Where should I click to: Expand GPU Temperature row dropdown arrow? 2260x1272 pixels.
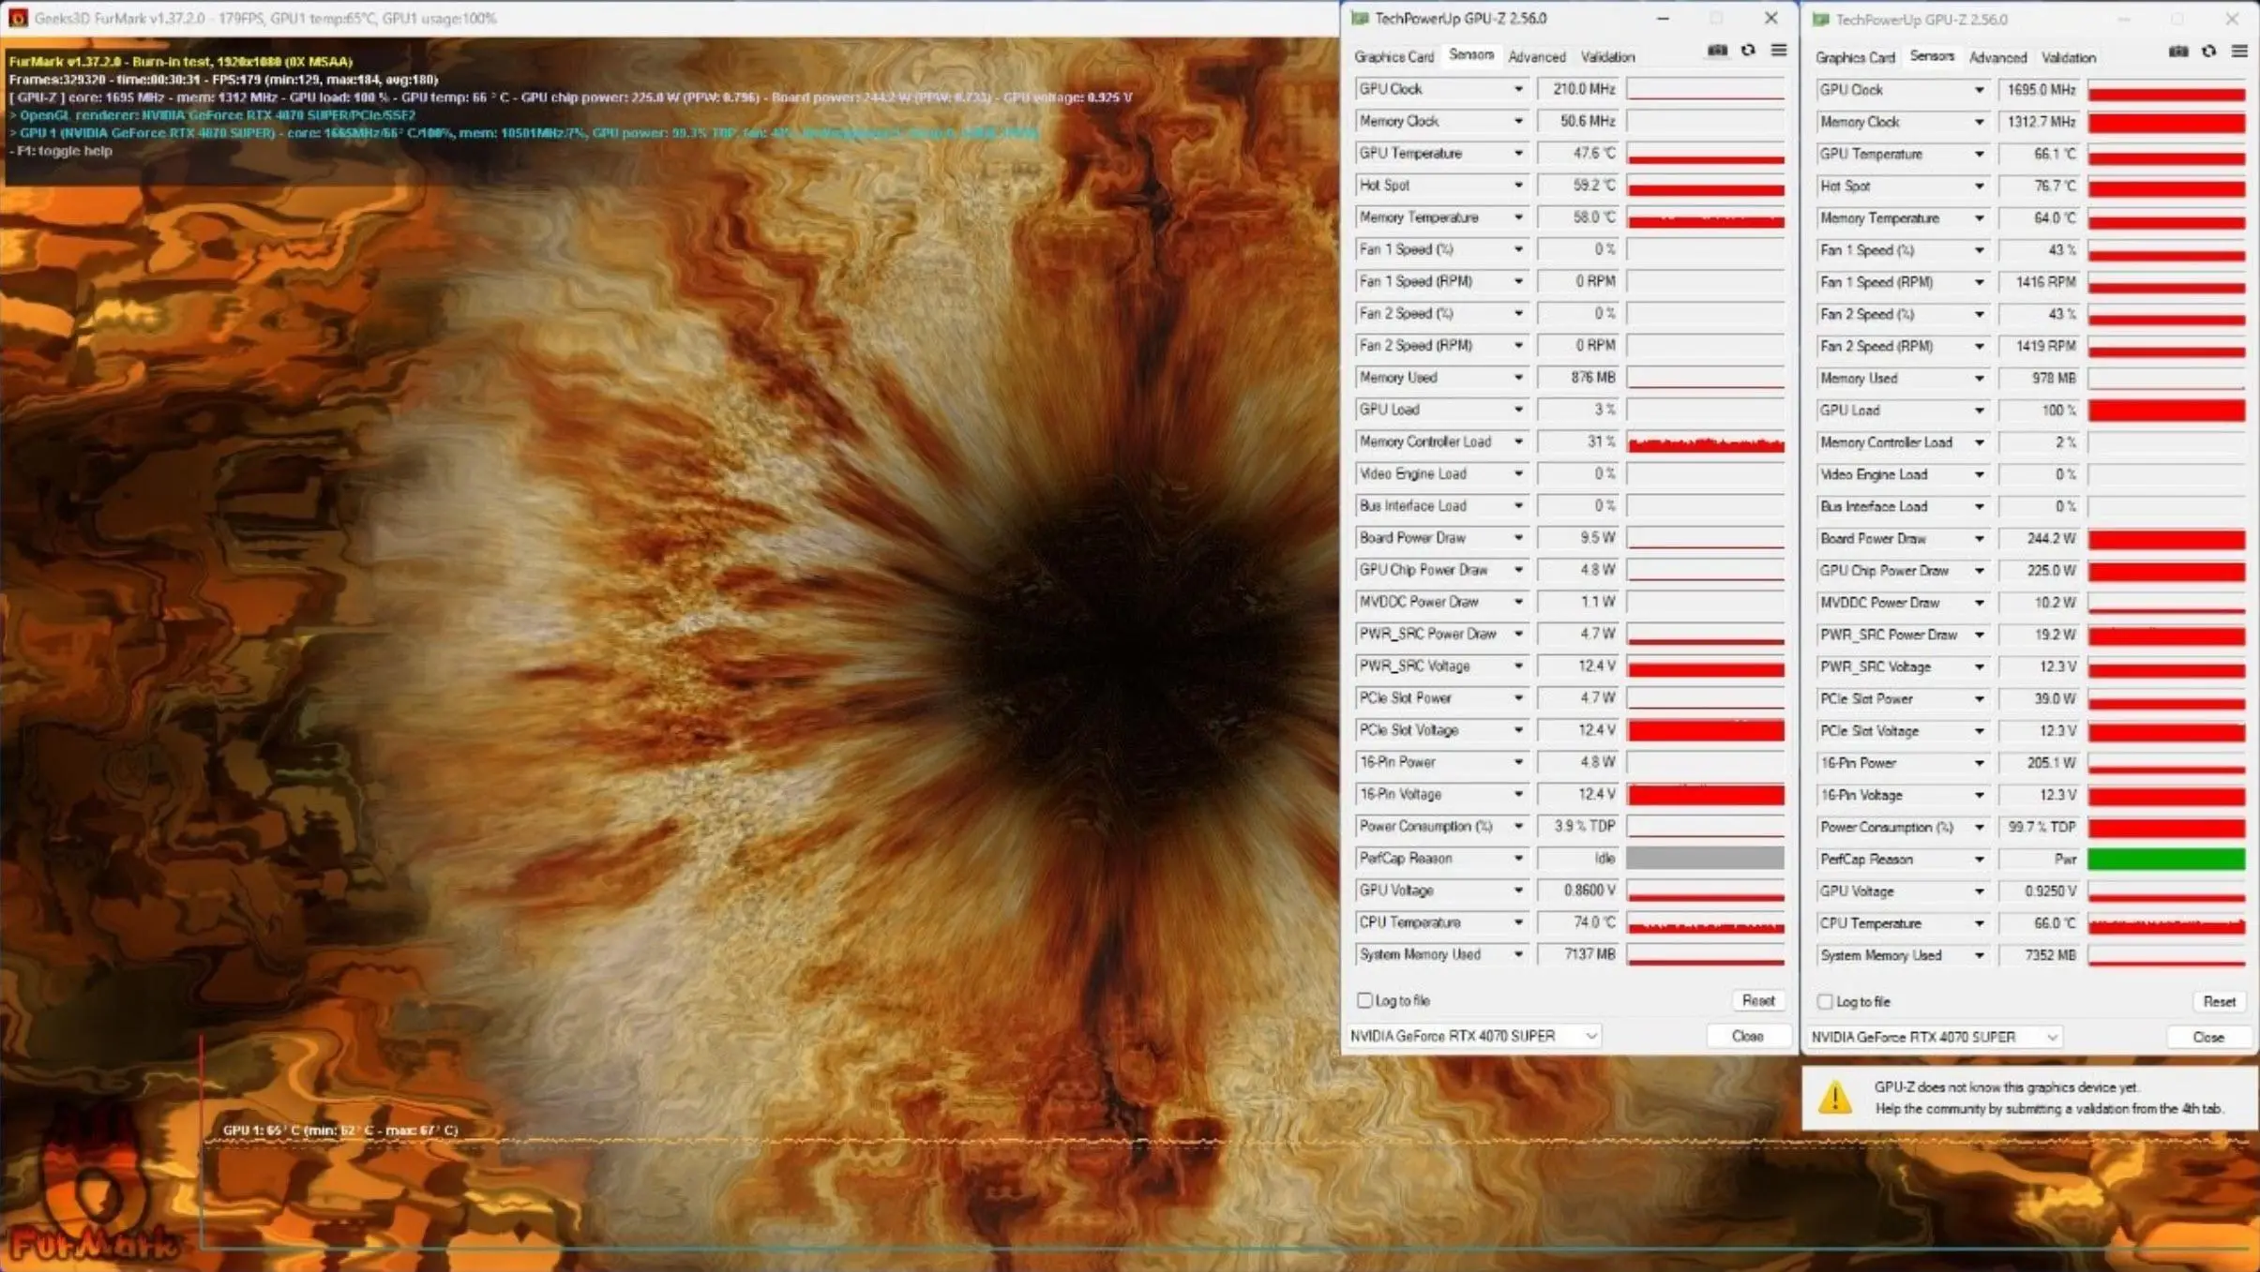click(x=1516, y=152)
